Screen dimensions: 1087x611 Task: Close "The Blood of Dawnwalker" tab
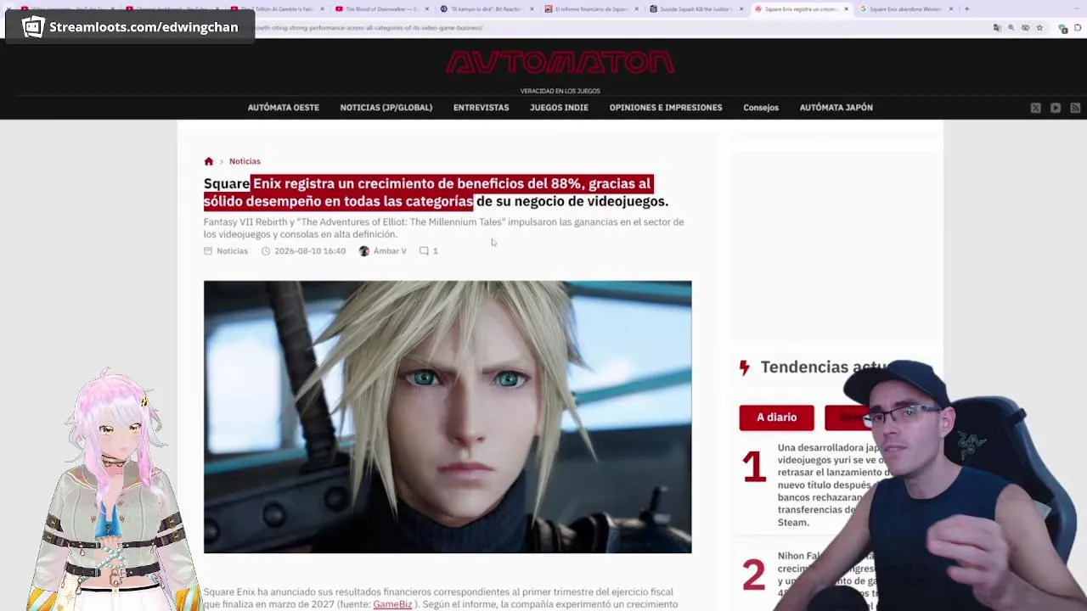pos(426,9)
